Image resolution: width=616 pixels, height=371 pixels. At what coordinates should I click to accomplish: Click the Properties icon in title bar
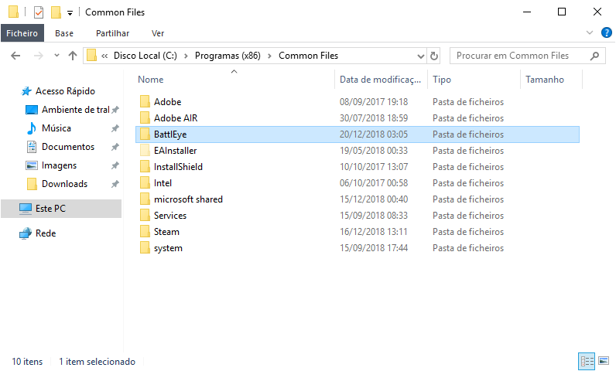(x=38, y=12)
